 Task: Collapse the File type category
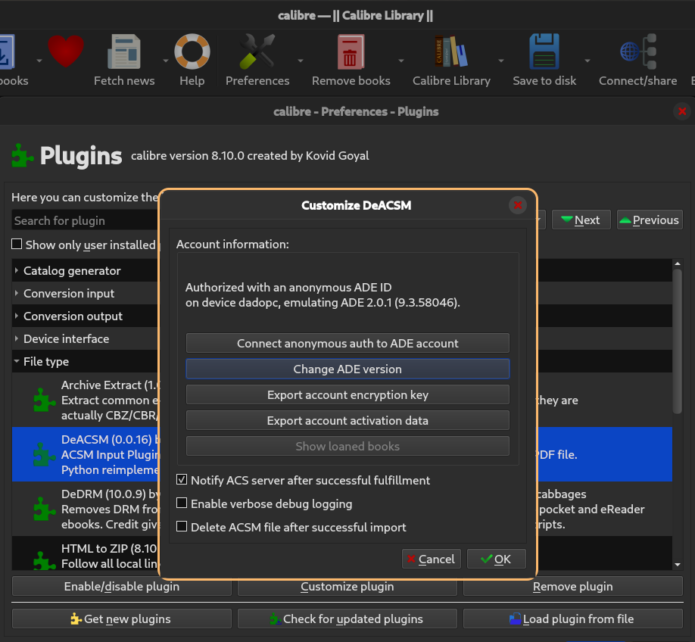[17, 362]
